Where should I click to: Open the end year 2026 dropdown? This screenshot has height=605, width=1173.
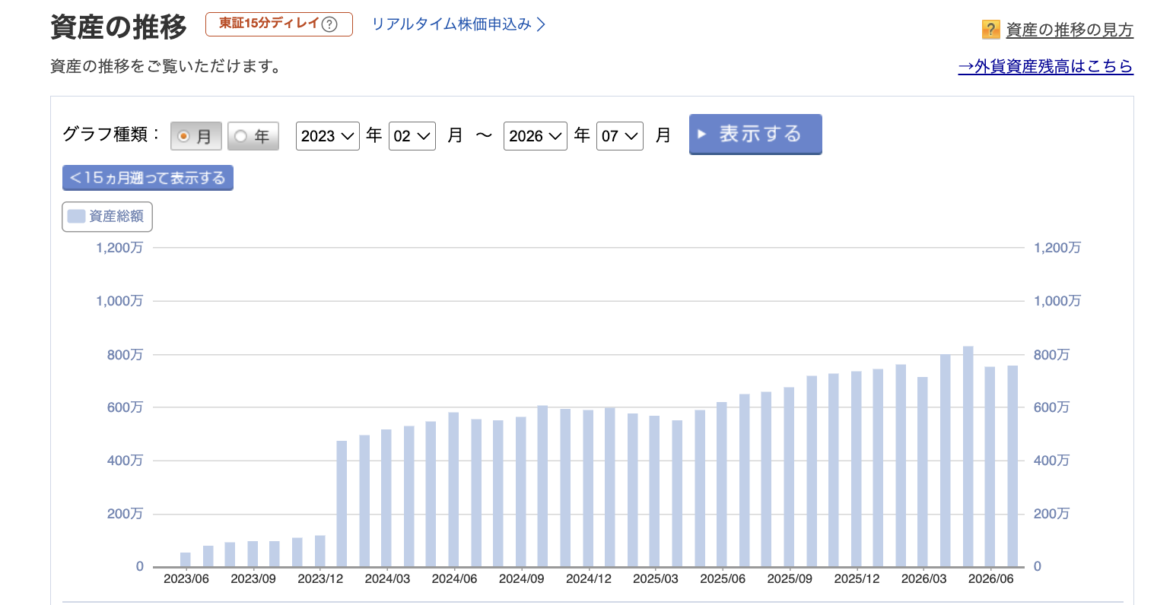click(x=535, y=136)
